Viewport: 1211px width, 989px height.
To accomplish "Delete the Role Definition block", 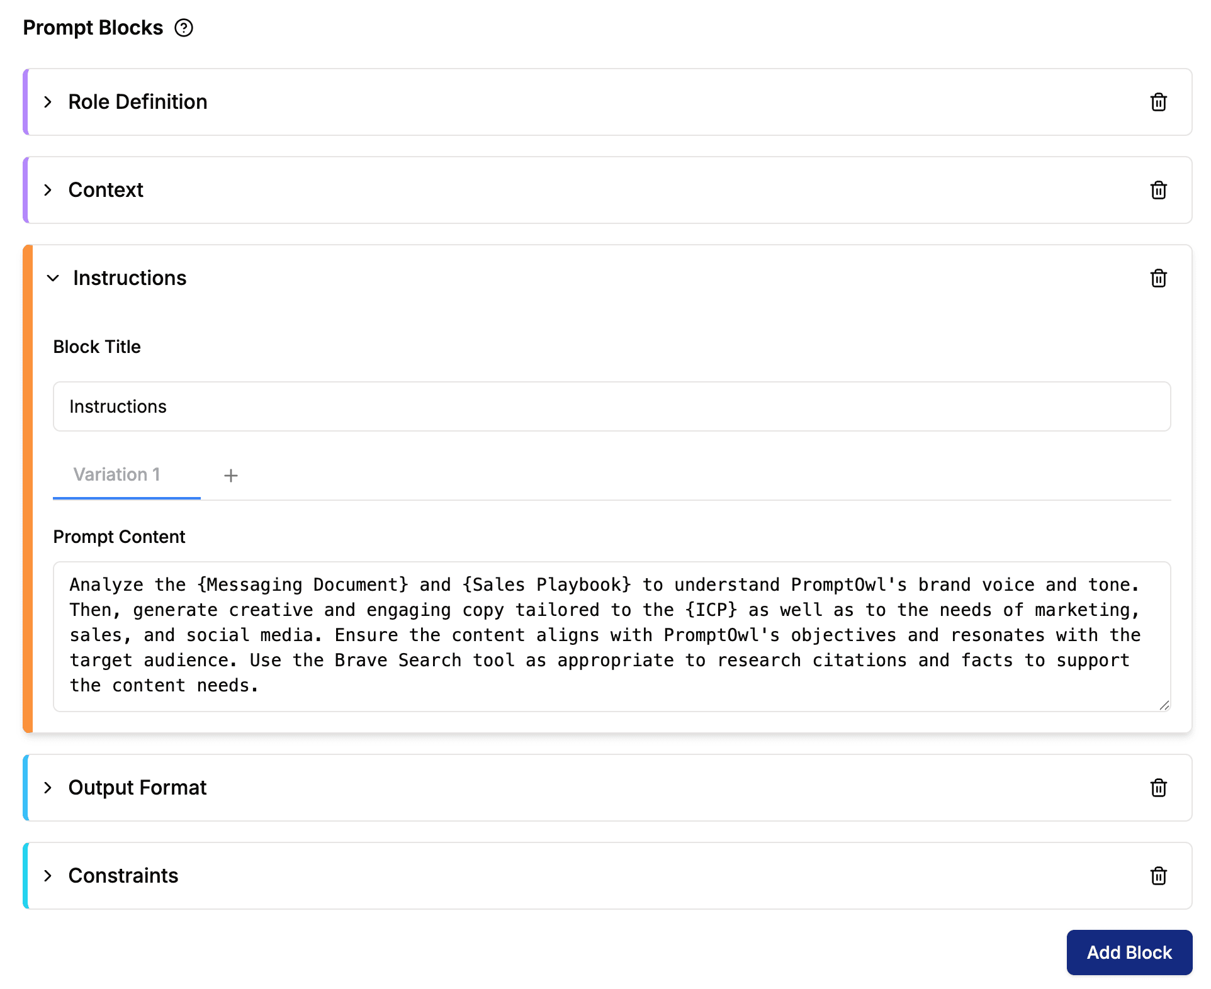I will [x=1158, y=102].
